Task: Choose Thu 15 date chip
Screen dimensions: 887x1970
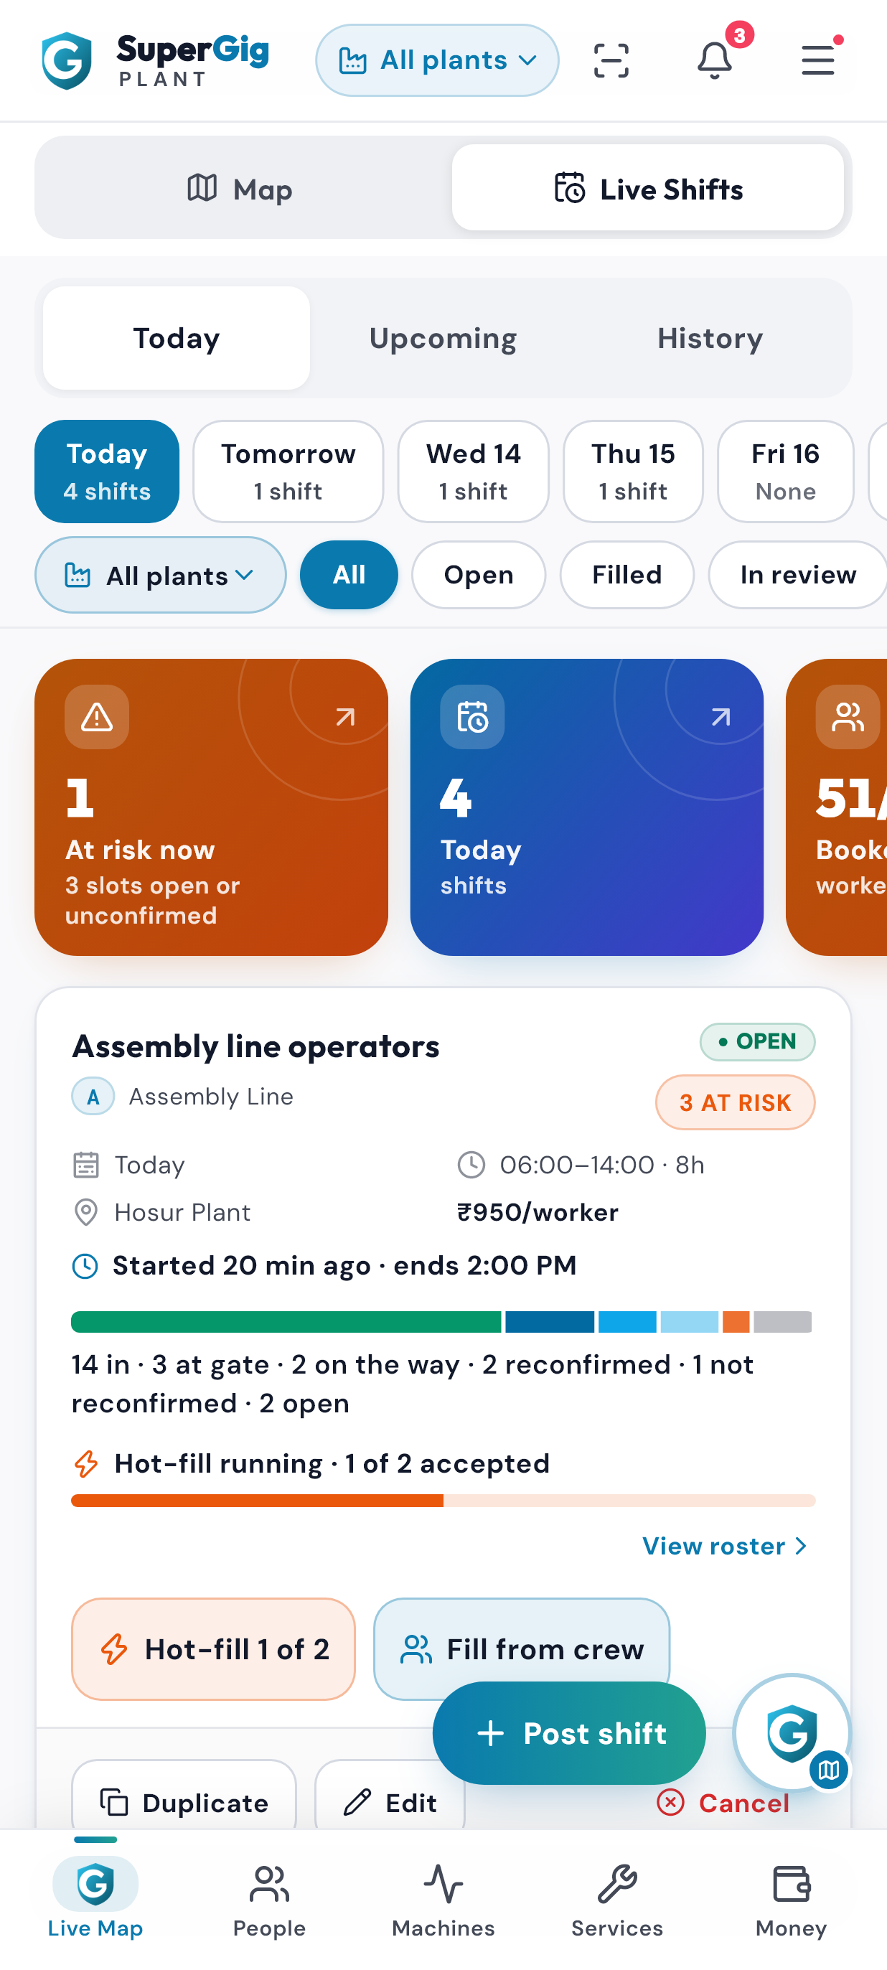Action: [633, 471]
